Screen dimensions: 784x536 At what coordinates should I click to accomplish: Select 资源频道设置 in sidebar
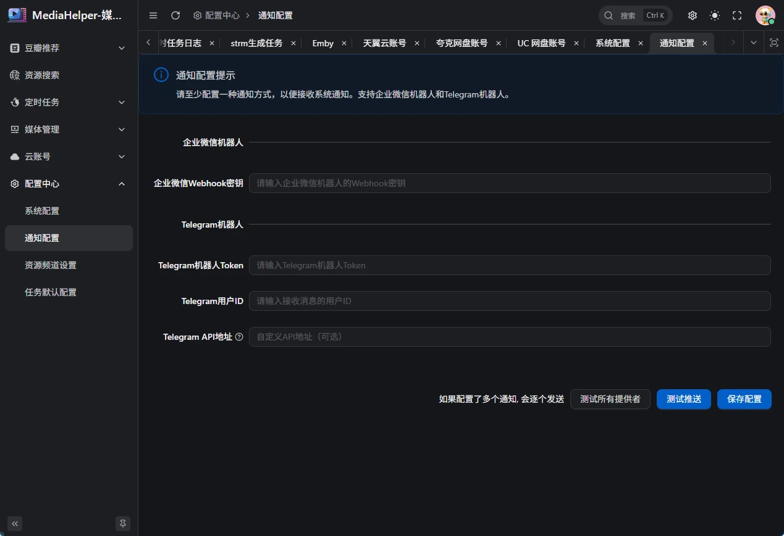pyautogui.click(x=51, y=265)
